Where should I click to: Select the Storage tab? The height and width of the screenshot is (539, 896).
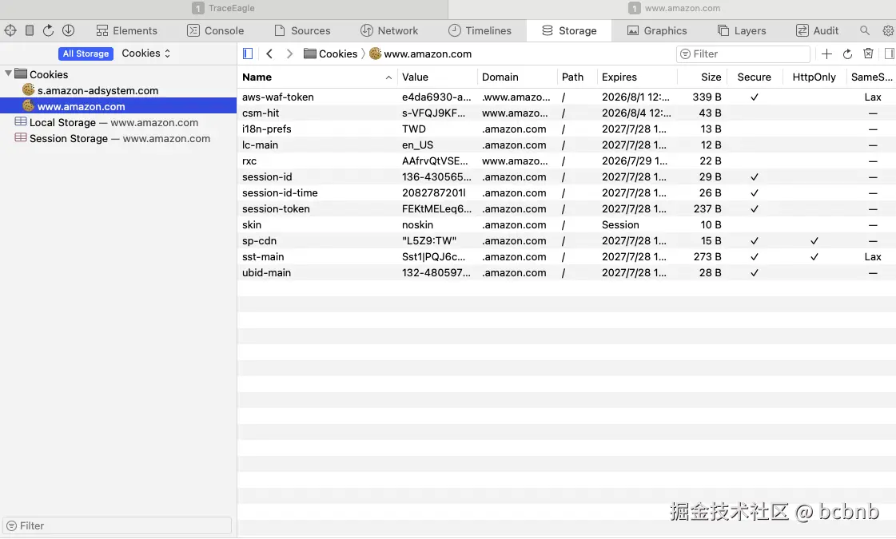568,31
